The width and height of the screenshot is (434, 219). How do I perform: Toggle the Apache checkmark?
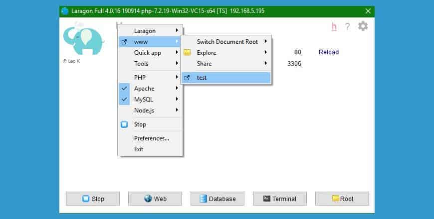tap(124, 89)
